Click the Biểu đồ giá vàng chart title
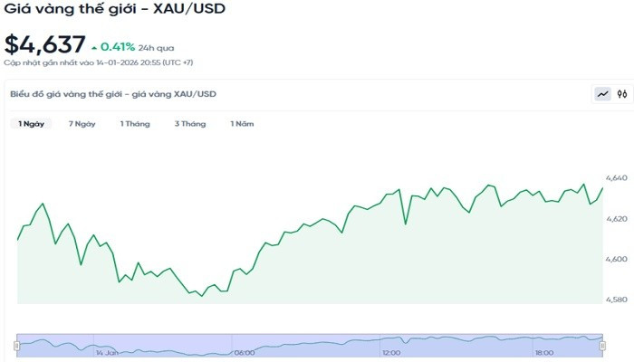Screen dimensions: 634x362 113,94
